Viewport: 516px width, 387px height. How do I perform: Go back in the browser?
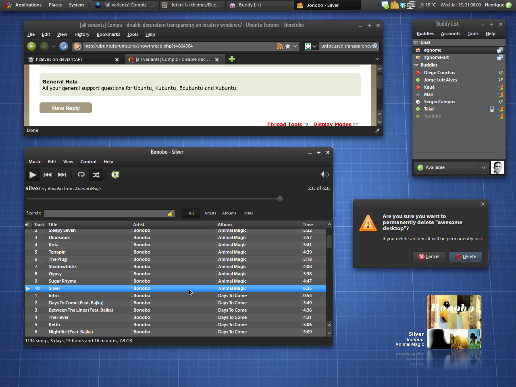point(31,46)
